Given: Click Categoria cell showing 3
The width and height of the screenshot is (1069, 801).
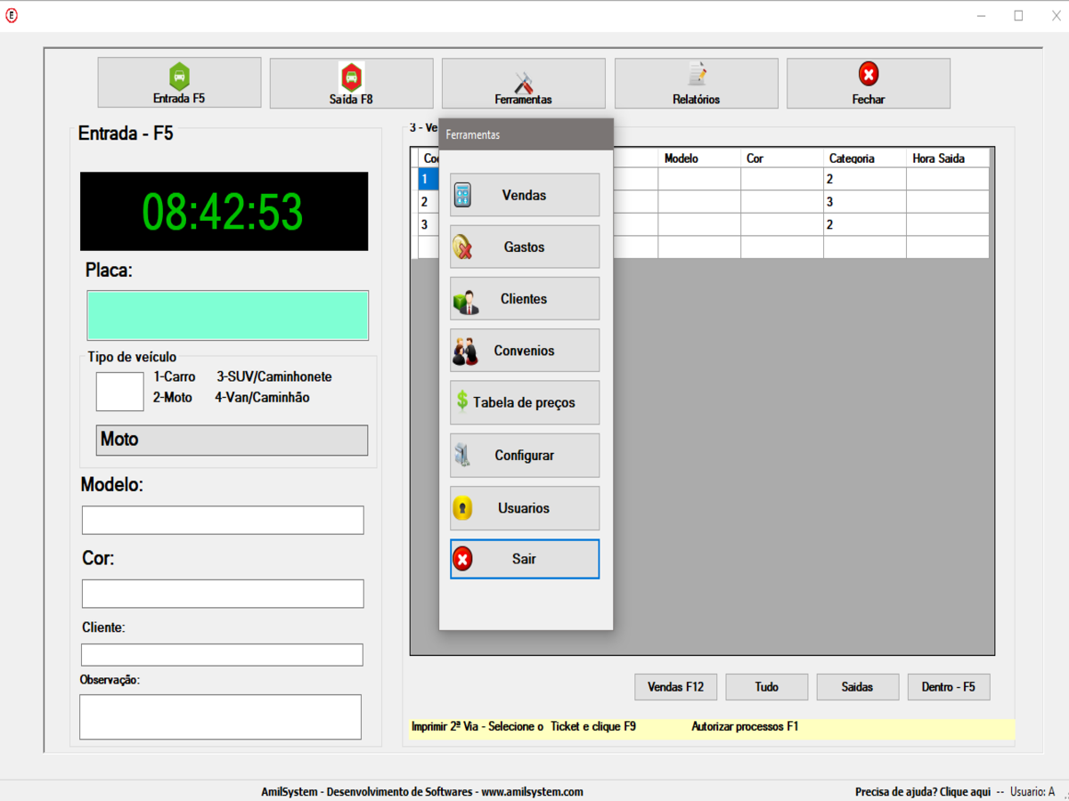Looking at the screenshot, I should point(864,202).
